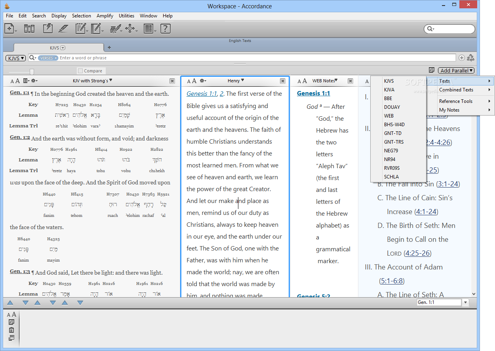Image resolution: width=495 pixels, height=351 pixels.
Task: Open the 4:1-24 outline link
Action: [426, 212]
